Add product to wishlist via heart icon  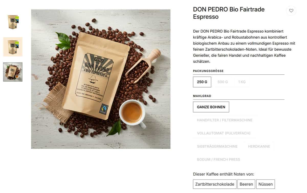tap(291, 11)
